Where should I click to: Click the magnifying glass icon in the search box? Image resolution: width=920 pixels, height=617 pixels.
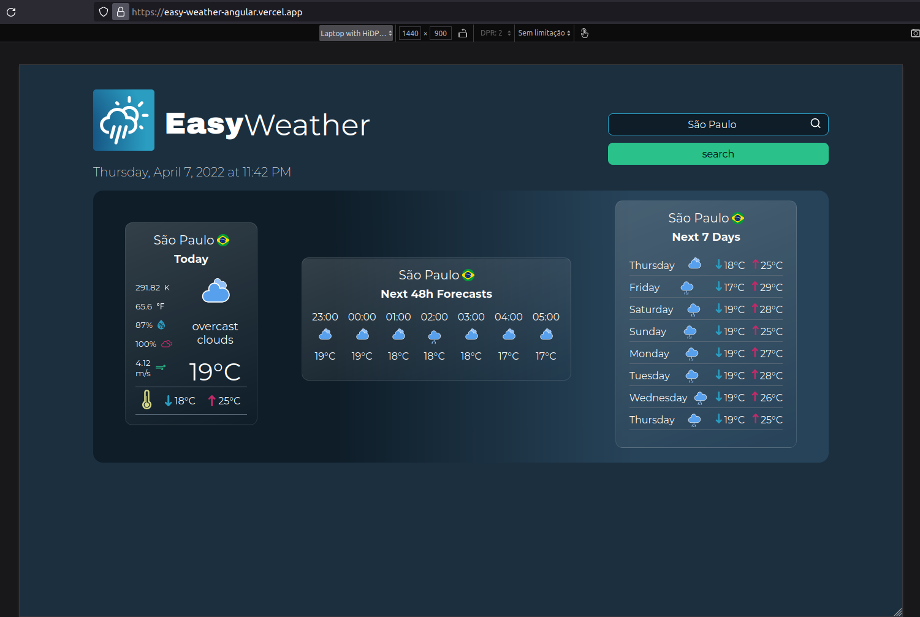click(815, 123)
